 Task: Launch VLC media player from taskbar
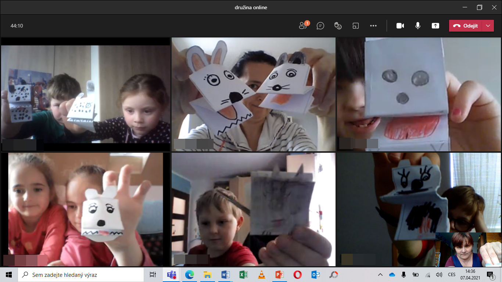[262, 275]
